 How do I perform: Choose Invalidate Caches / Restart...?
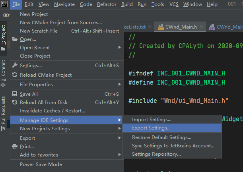[x=67, y=111]
